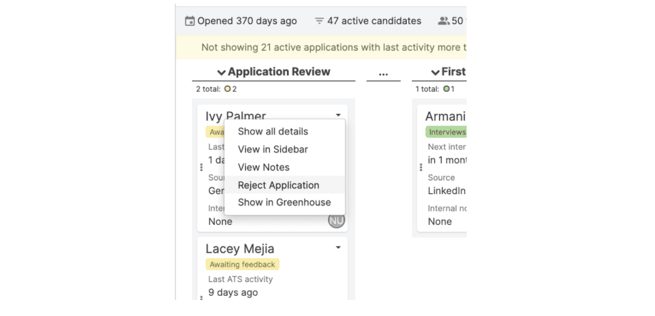Select Show in Greenhouse menu option
Viewport: 655px width, 316px height.
[x=284, y=202]
